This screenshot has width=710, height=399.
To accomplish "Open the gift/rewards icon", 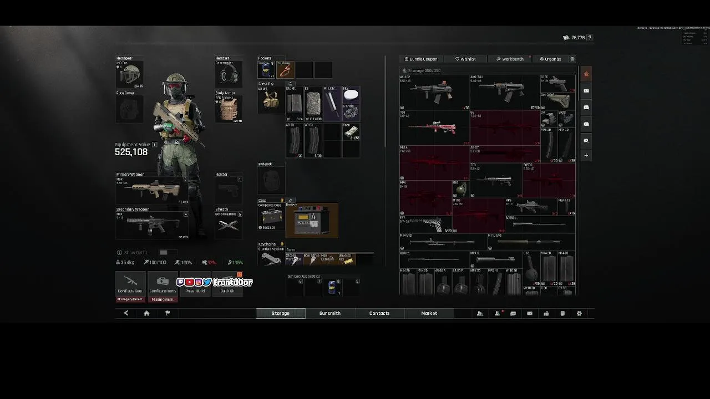I will (546, 313).
